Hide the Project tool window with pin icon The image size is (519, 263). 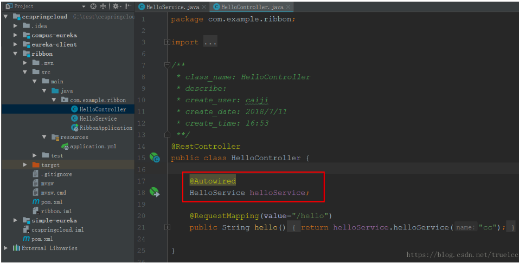[x=129, y=6]
